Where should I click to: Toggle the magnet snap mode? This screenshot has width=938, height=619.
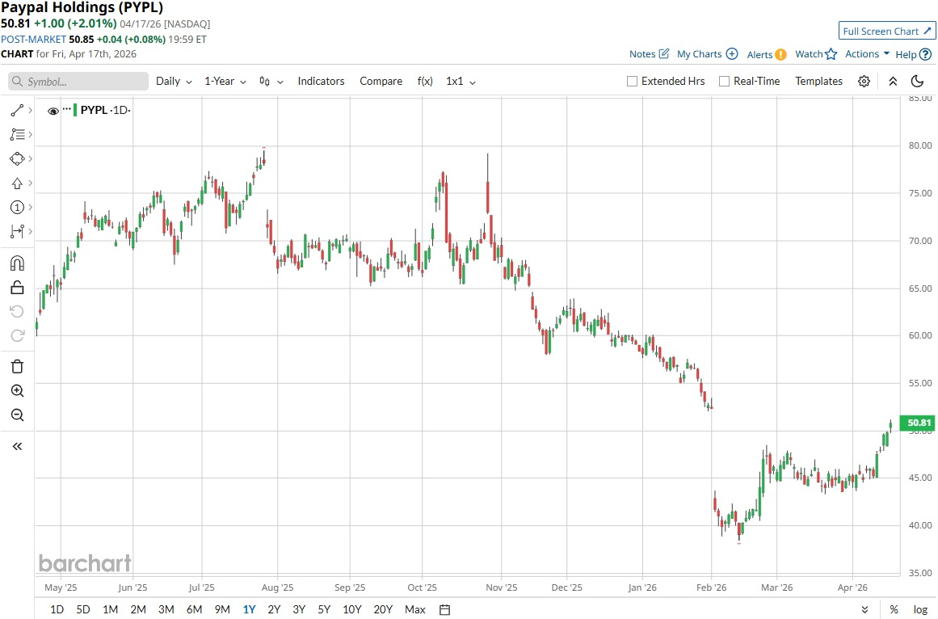click(x=17, y=263)
